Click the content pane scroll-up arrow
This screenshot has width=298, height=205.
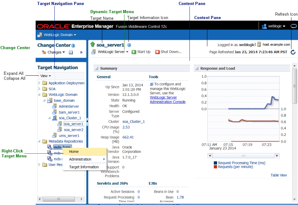294,66
